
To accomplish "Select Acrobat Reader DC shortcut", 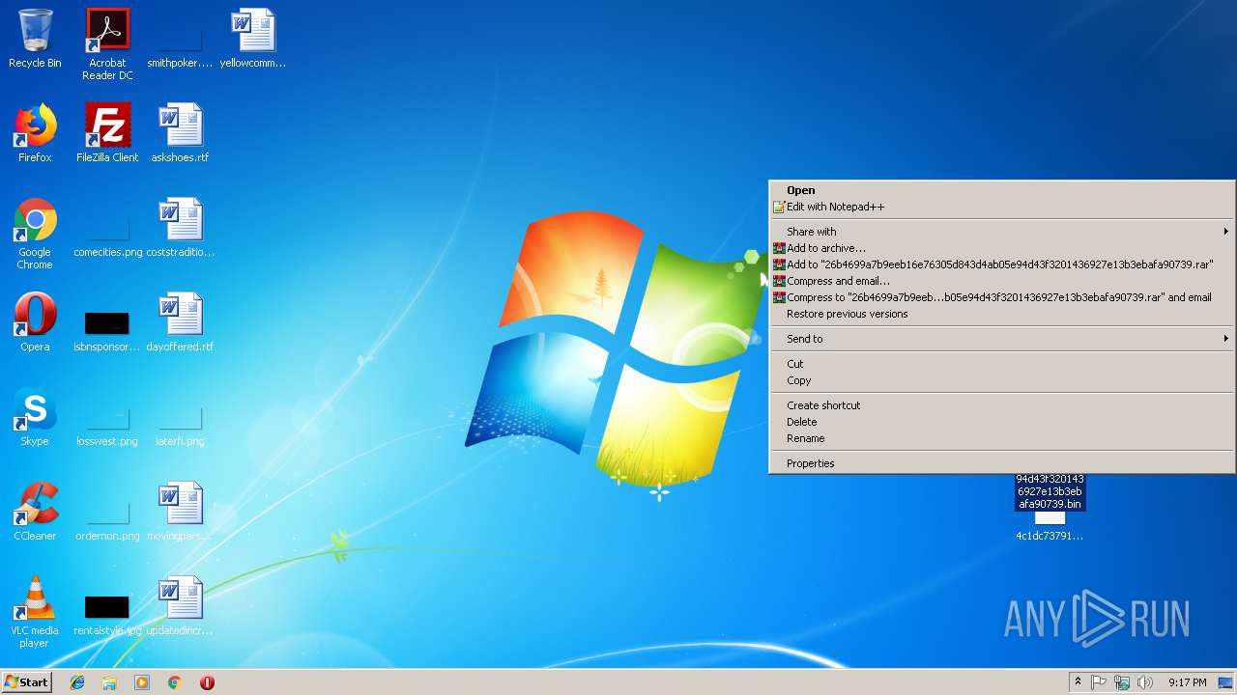I will click(107, 43).
